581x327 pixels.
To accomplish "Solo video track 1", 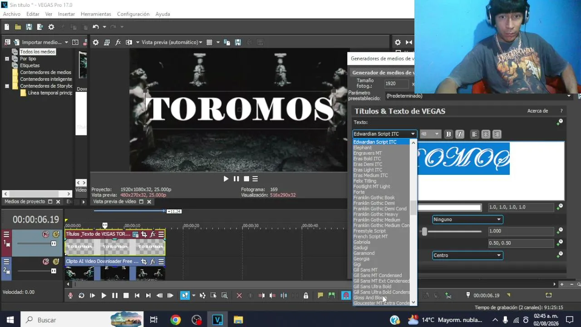I will click(x=56, y=234).
